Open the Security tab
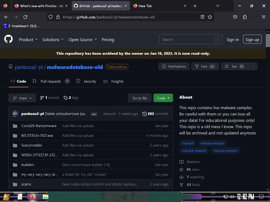This screenshot has width=270, height=202. click(86, 81)
